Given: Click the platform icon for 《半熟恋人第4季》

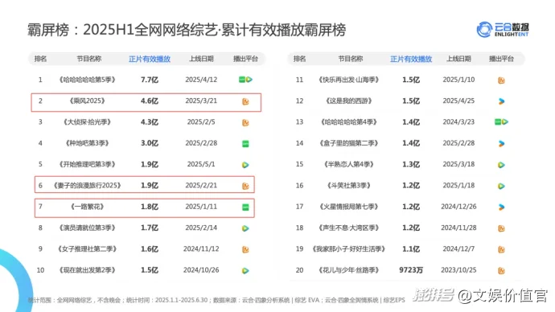Looking at the screenshot, I should pyautogui.click(x=501, y=165).
